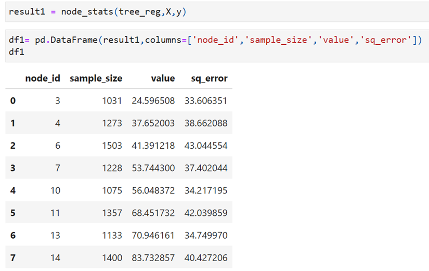
Task: Select row index 7 in the table
Action: point(13,257)
